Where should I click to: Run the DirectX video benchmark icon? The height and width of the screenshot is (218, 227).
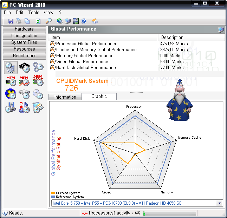tap(11, 94)
